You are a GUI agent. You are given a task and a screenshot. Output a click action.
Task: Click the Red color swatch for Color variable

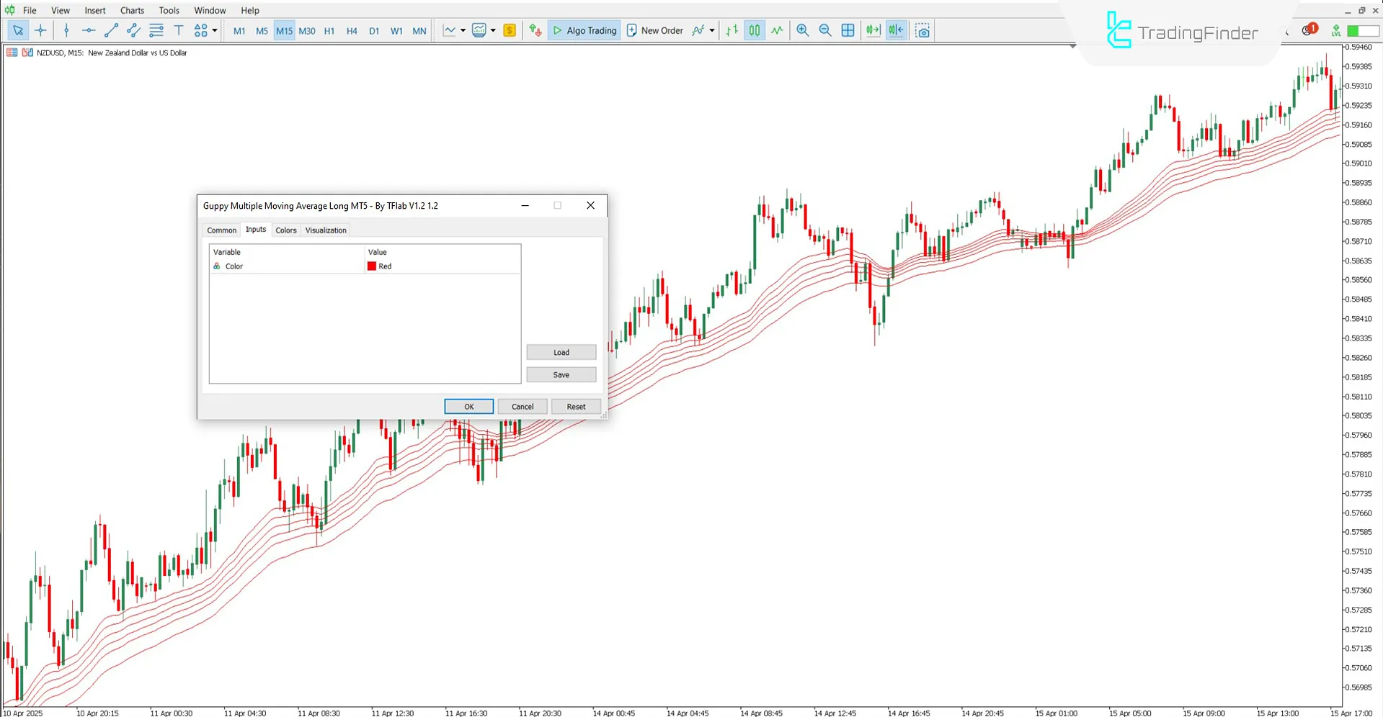pos(371,266)
